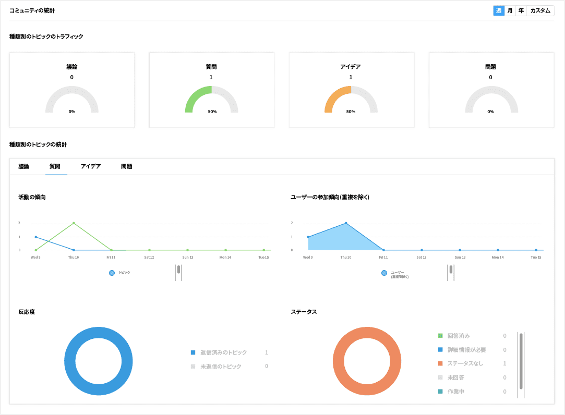Toggle the 返信済みのトピック blue swatch
Image resolution: width=565 pixels, height=415 pixels.
tap(193, 352)
